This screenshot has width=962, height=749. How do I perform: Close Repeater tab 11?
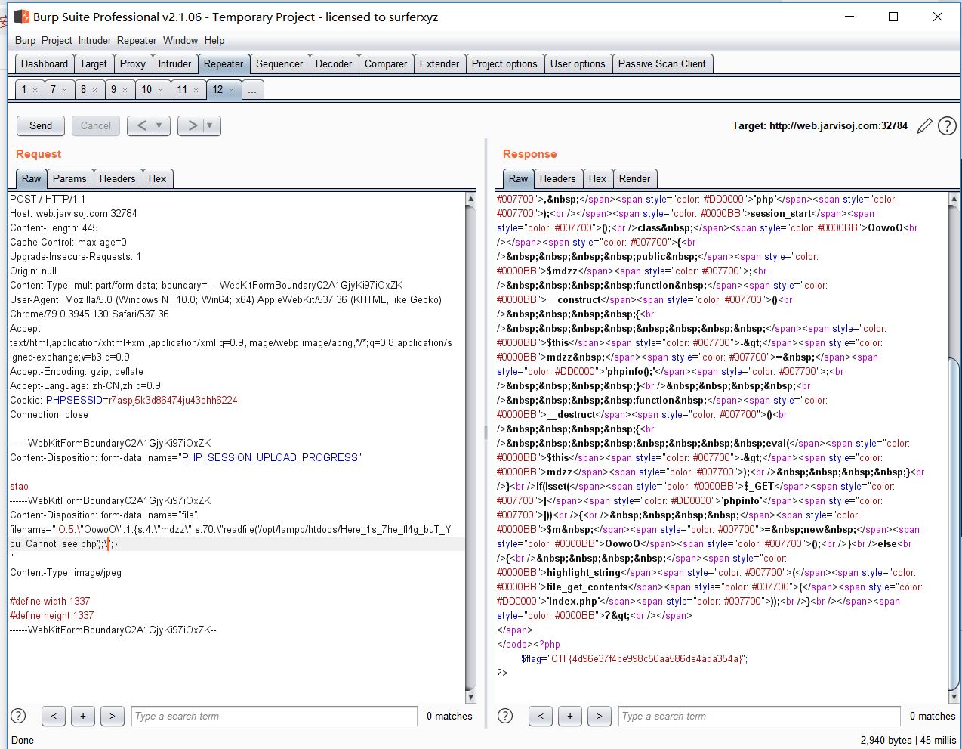196,90
